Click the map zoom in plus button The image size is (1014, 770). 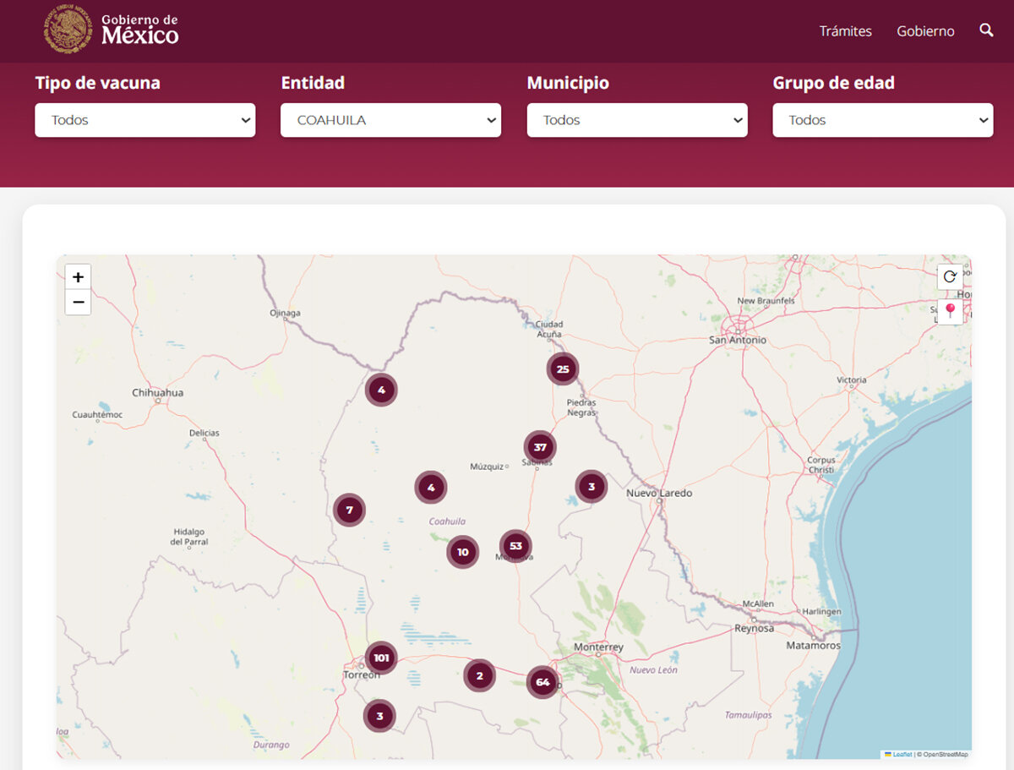78,277
